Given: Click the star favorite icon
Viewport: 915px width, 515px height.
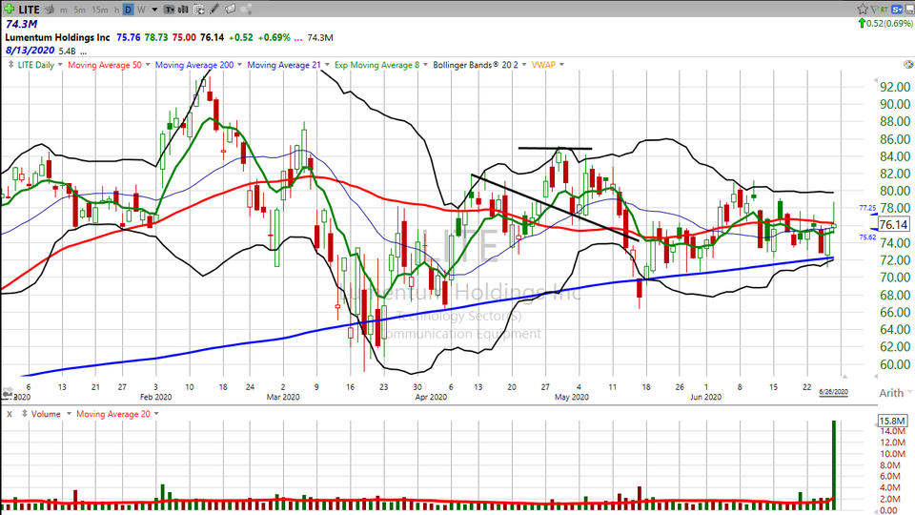Looking at the screenshot, I should pos(863,10).
